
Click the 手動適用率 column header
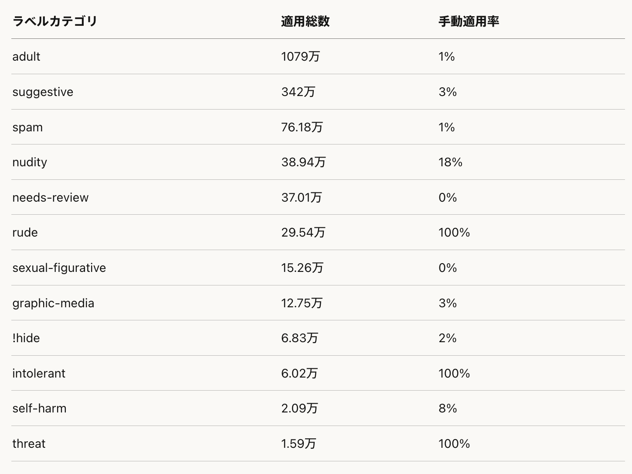pos(469,21)
